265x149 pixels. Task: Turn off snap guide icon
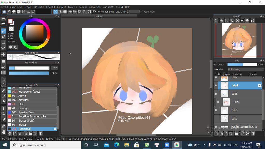pyautogui.click(x=55, y=12)
